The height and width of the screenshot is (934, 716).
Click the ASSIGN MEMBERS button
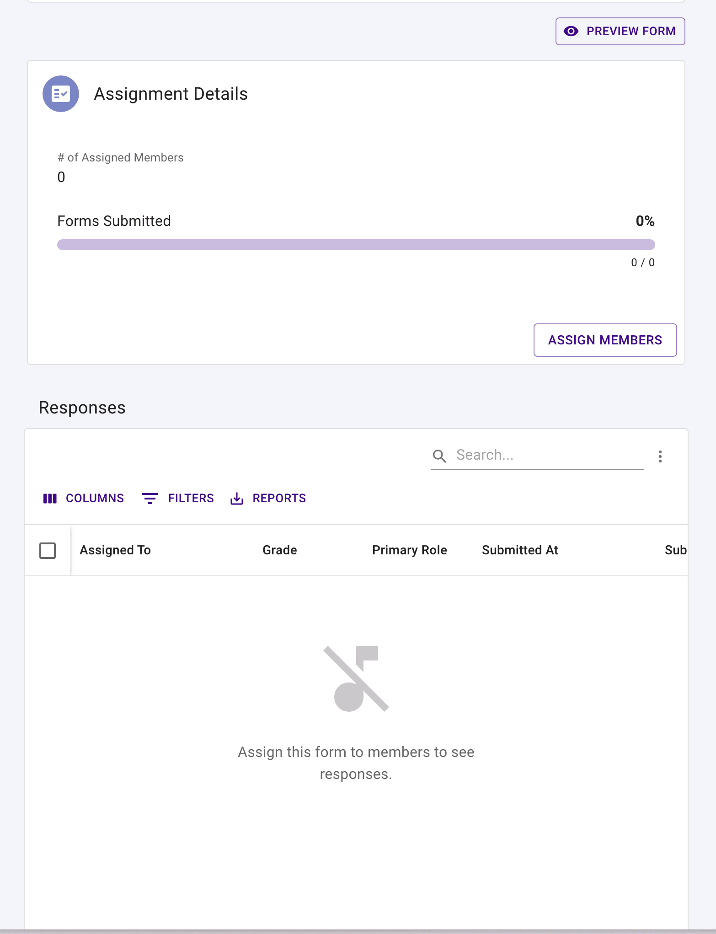click(605, 340)
